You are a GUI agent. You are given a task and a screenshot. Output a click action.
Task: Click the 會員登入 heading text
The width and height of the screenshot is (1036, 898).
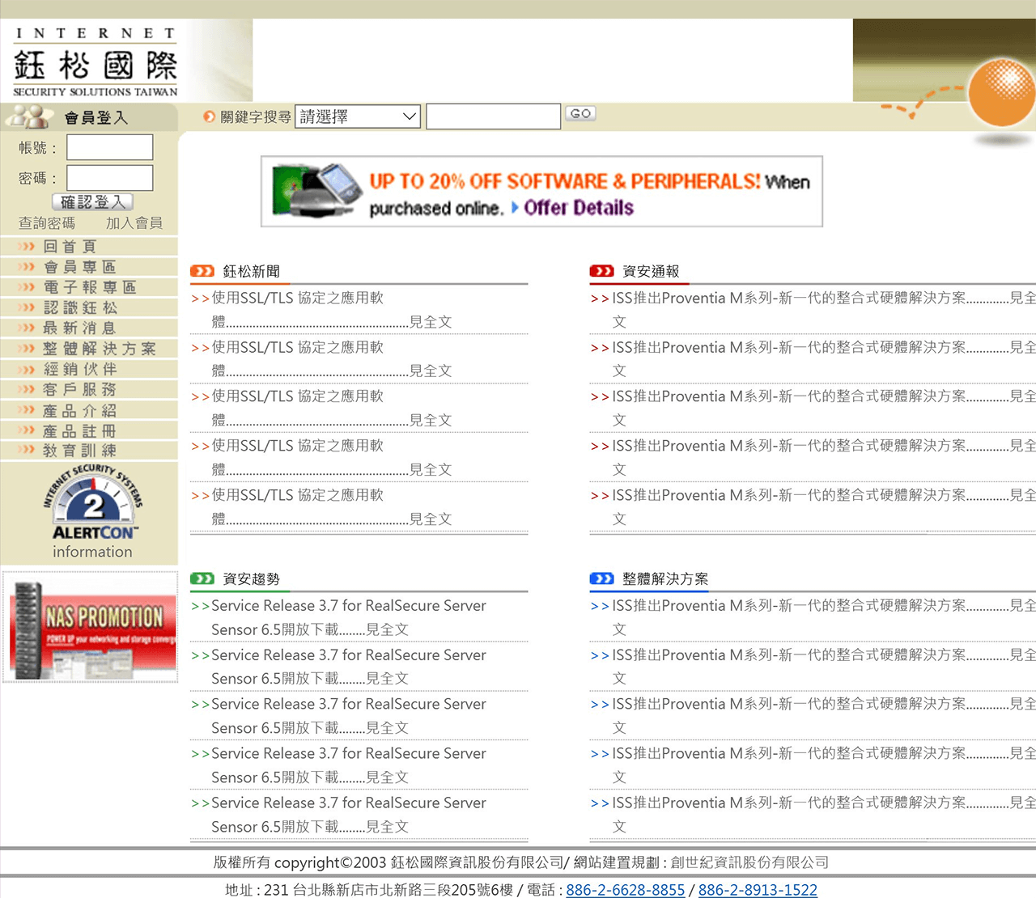(96, 117)
